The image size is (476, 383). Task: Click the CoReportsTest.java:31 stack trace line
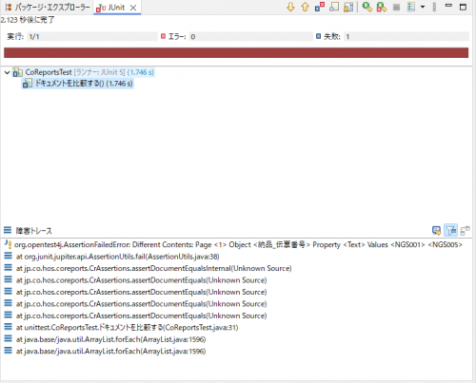(x=122, y=327)
